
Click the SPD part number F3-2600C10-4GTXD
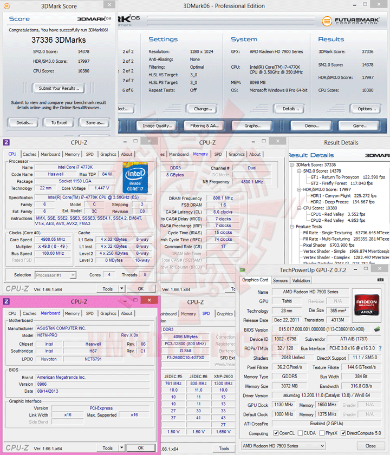(x=185, y=358)
